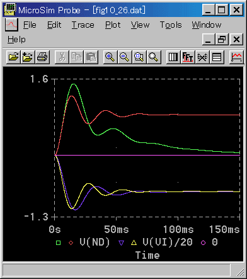247x279 pixels.
Task: Click the Zoom Out magnifier icon
Action: [125, 57]
